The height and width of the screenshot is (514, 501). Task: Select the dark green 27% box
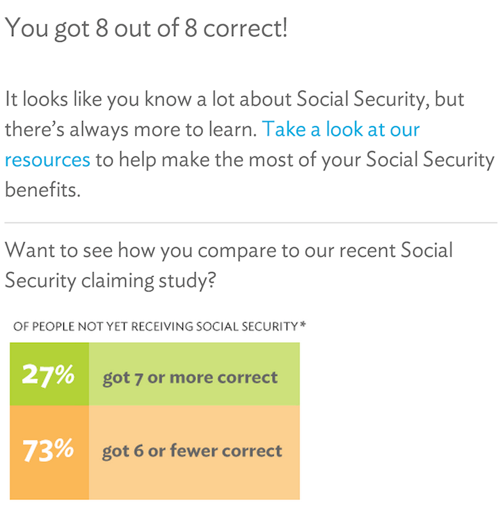pyautogui.click(x=49, y=374)
